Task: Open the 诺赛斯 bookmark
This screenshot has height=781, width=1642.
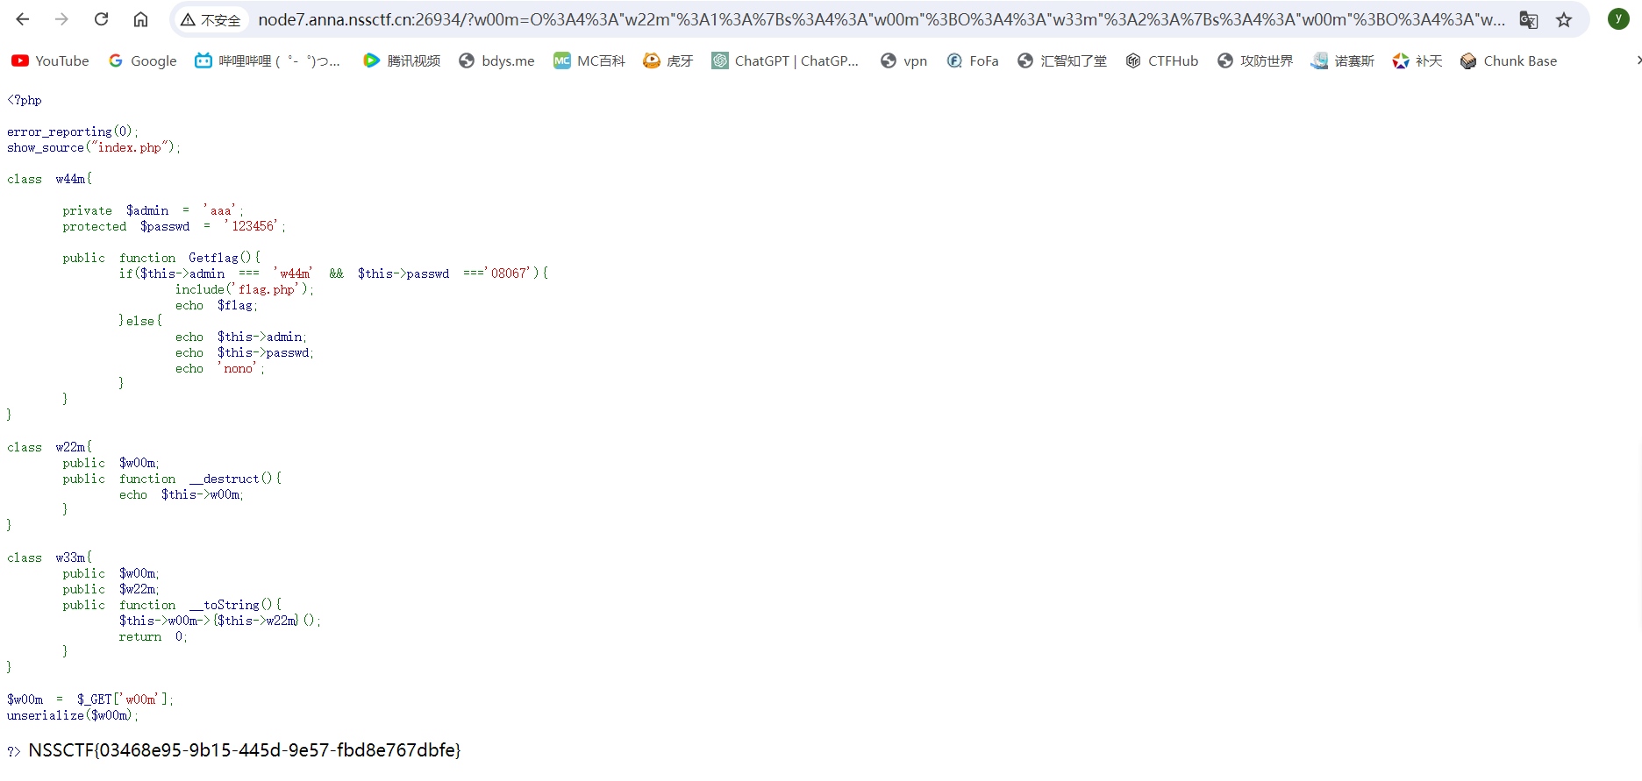Action: tap(1343, 60)
